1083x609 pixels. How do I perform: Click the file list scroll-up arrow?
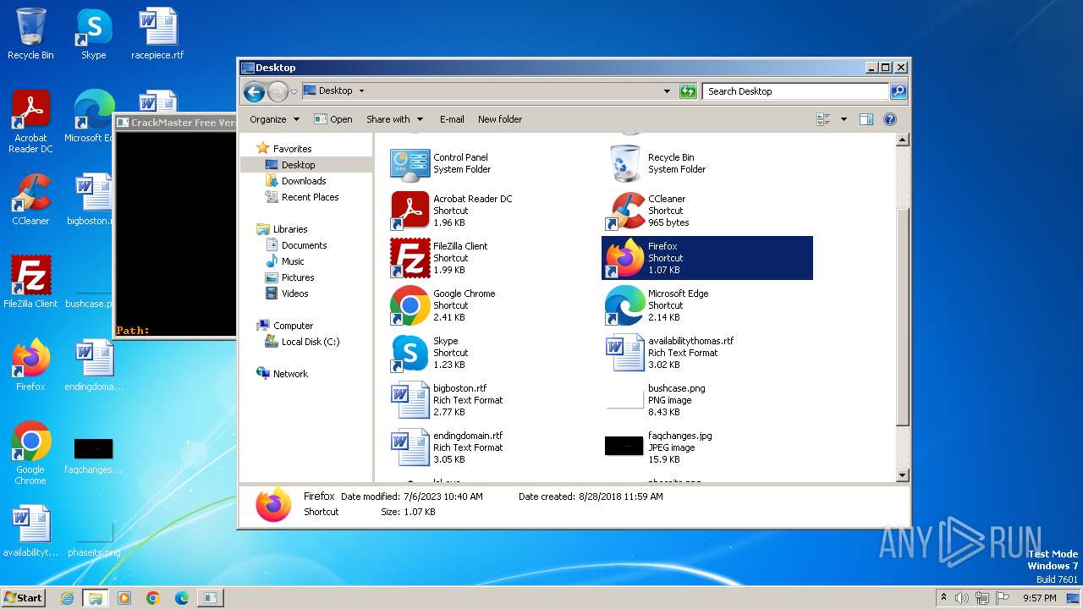(902, 140)
